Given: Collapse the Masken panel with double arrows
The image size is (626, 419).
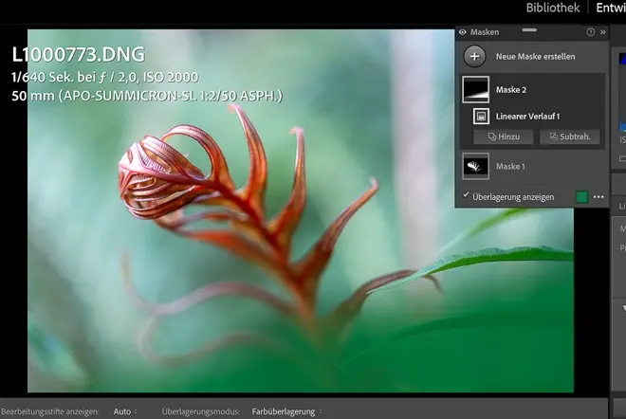Looking at the screenshot, I should tap(603, 32).
